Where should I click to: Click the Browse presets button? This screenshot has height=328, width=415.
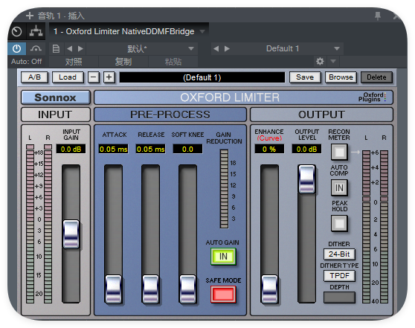pos(341,77)
